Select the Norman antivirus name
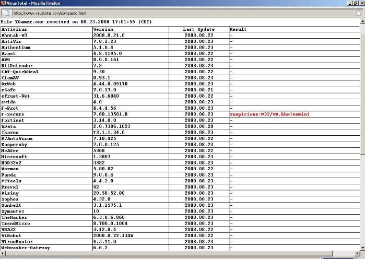Screen dimensions: 365x259 [x=10, y=169]
